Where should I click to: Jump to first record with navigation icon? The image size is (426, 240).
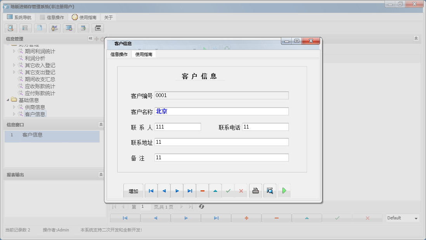point(151,191)
